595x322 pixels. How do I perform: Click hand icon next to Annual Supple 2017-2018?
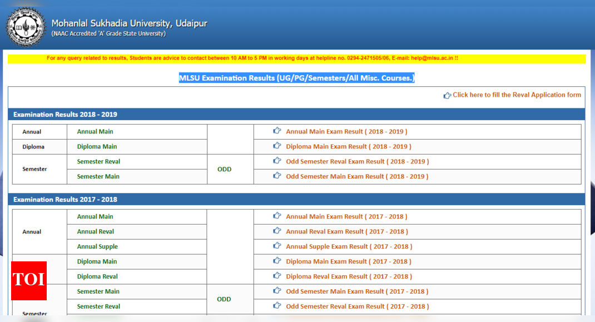(277, 246)
